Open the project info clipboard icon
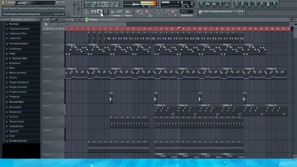The image size is (297, 167). pyautogui.click(x=268, y=4)
